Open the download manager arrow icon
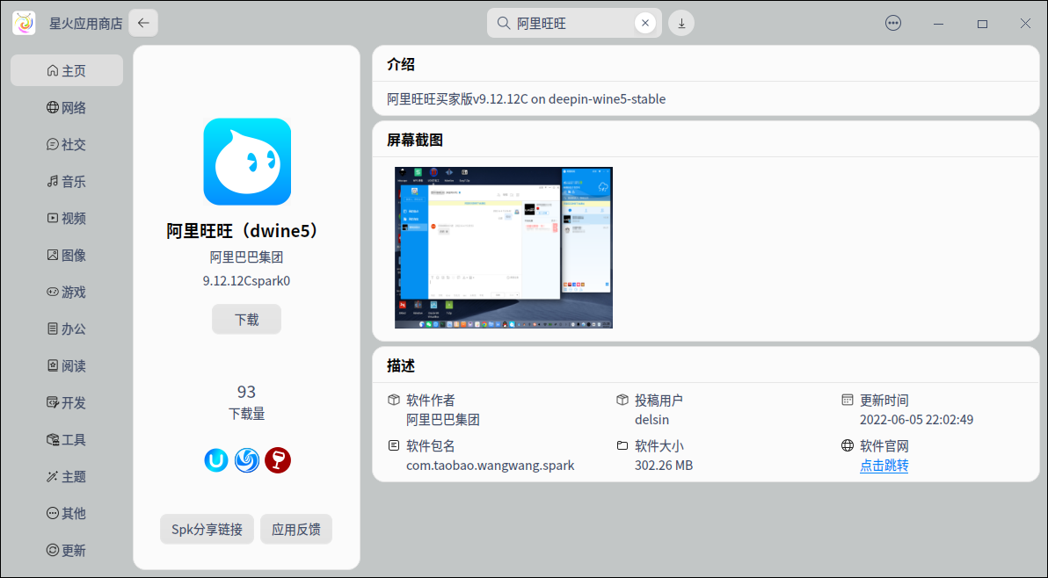The width and height of the screenshot is (1048, 578). pos(681,24)
